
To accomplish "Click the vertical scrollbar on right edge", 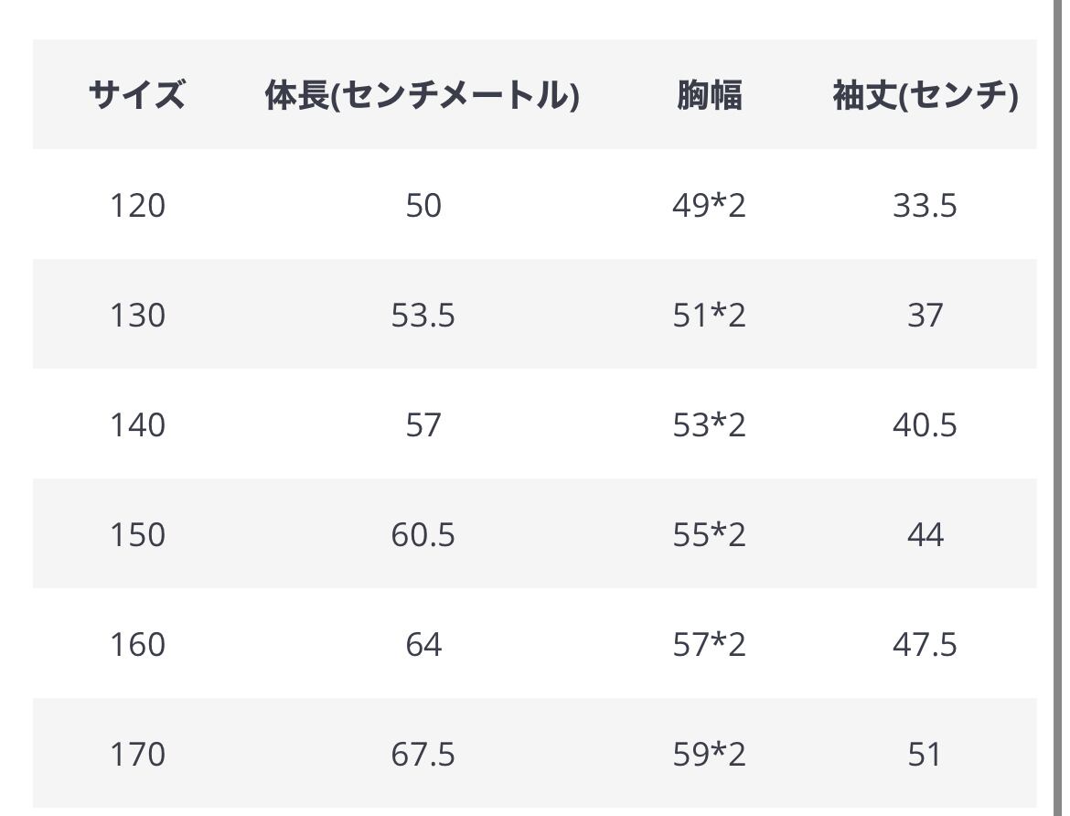I will pyautogui.click(x=1053, y=408).
